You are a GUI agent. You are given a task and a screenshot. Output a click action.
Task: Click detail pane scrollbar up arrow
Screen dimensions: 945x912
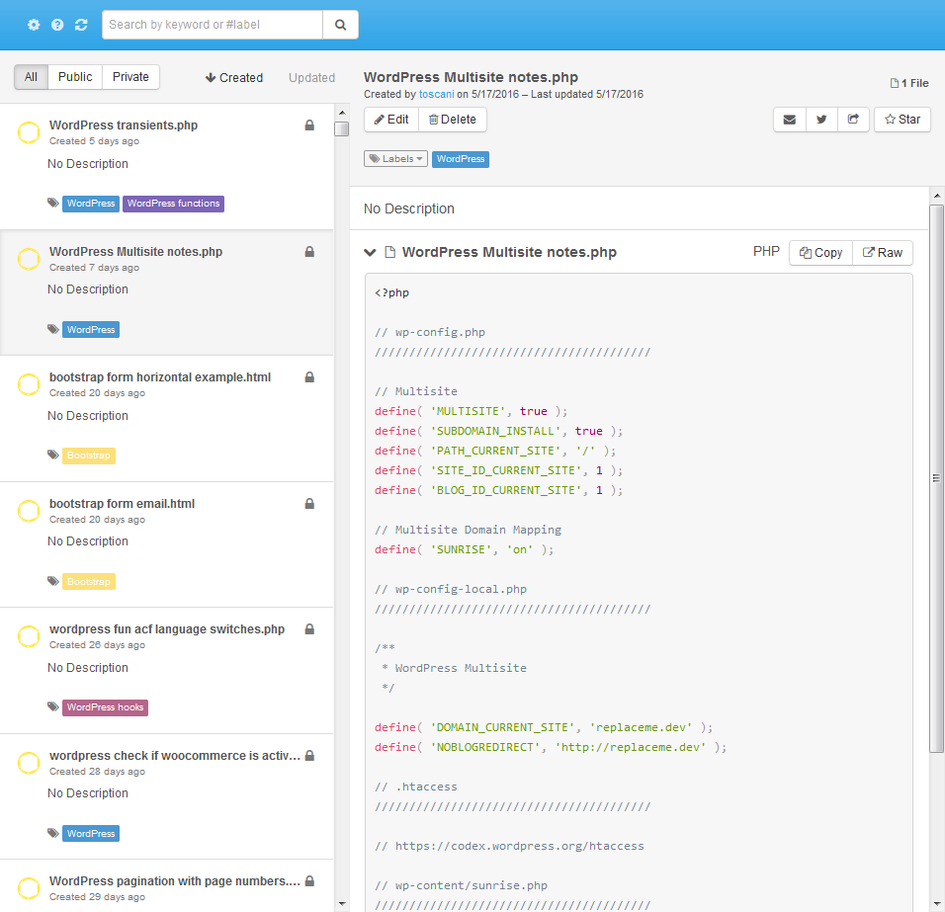coord(936,196)
